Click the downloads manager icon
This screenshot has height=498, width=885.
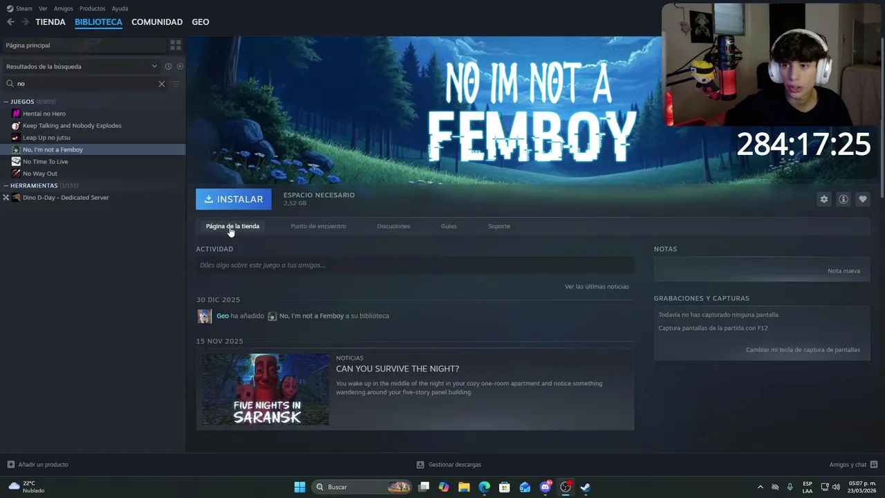click(420, 465)
